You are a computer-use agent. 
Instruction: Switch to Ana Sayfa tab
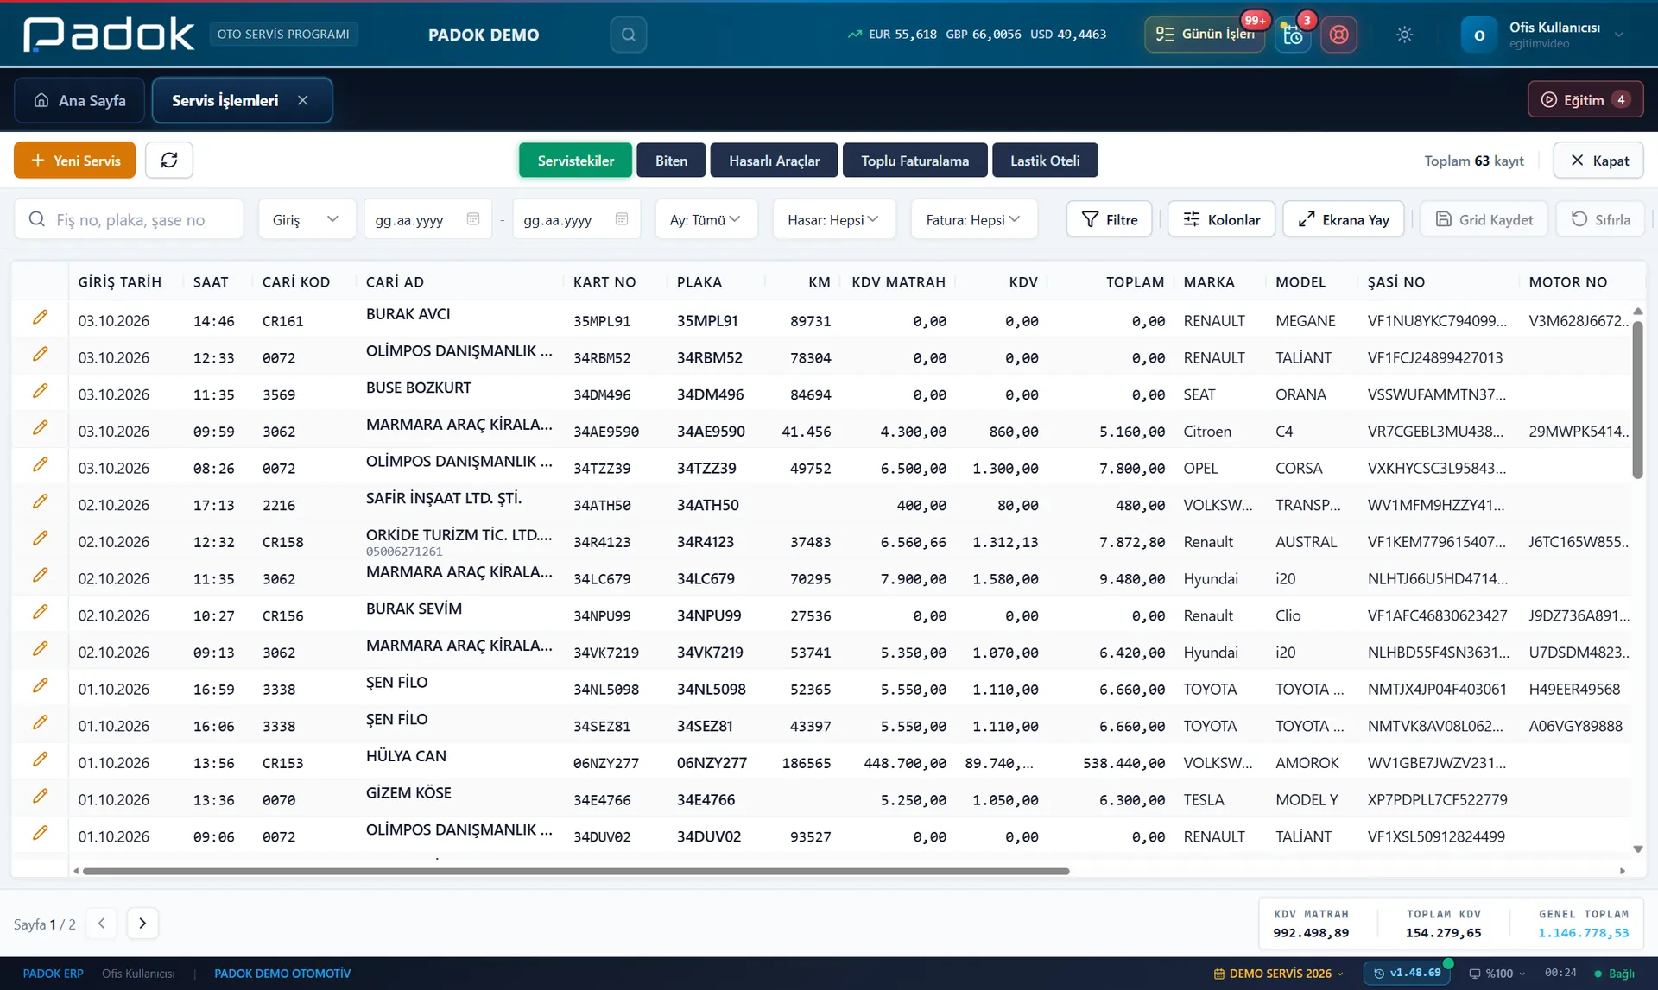pos(79,100)
